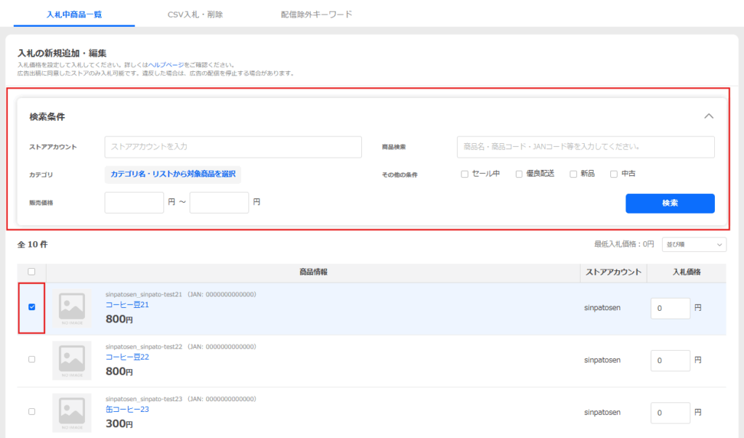Open the 配信除外キーワード tab
The image size is (744, 438).
(316, 14)
